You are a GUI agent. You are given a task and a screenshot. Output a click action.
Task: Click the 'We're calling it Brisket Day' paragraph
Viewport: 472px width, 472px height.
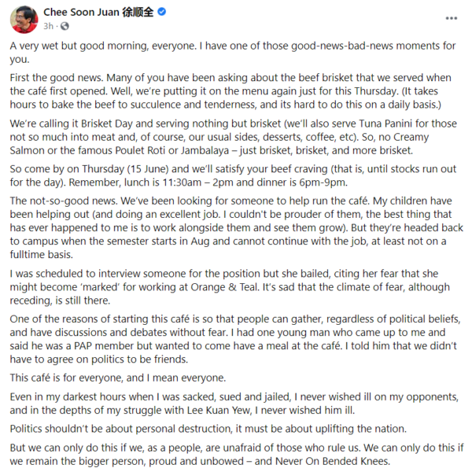pyautogui.click(x=236, y=146)
